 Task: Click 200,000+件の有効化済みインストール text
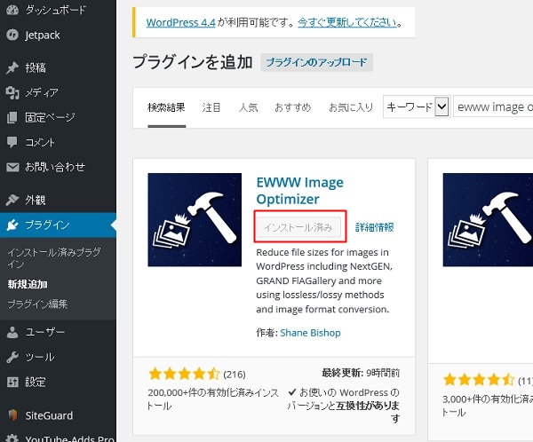(213, 399)
